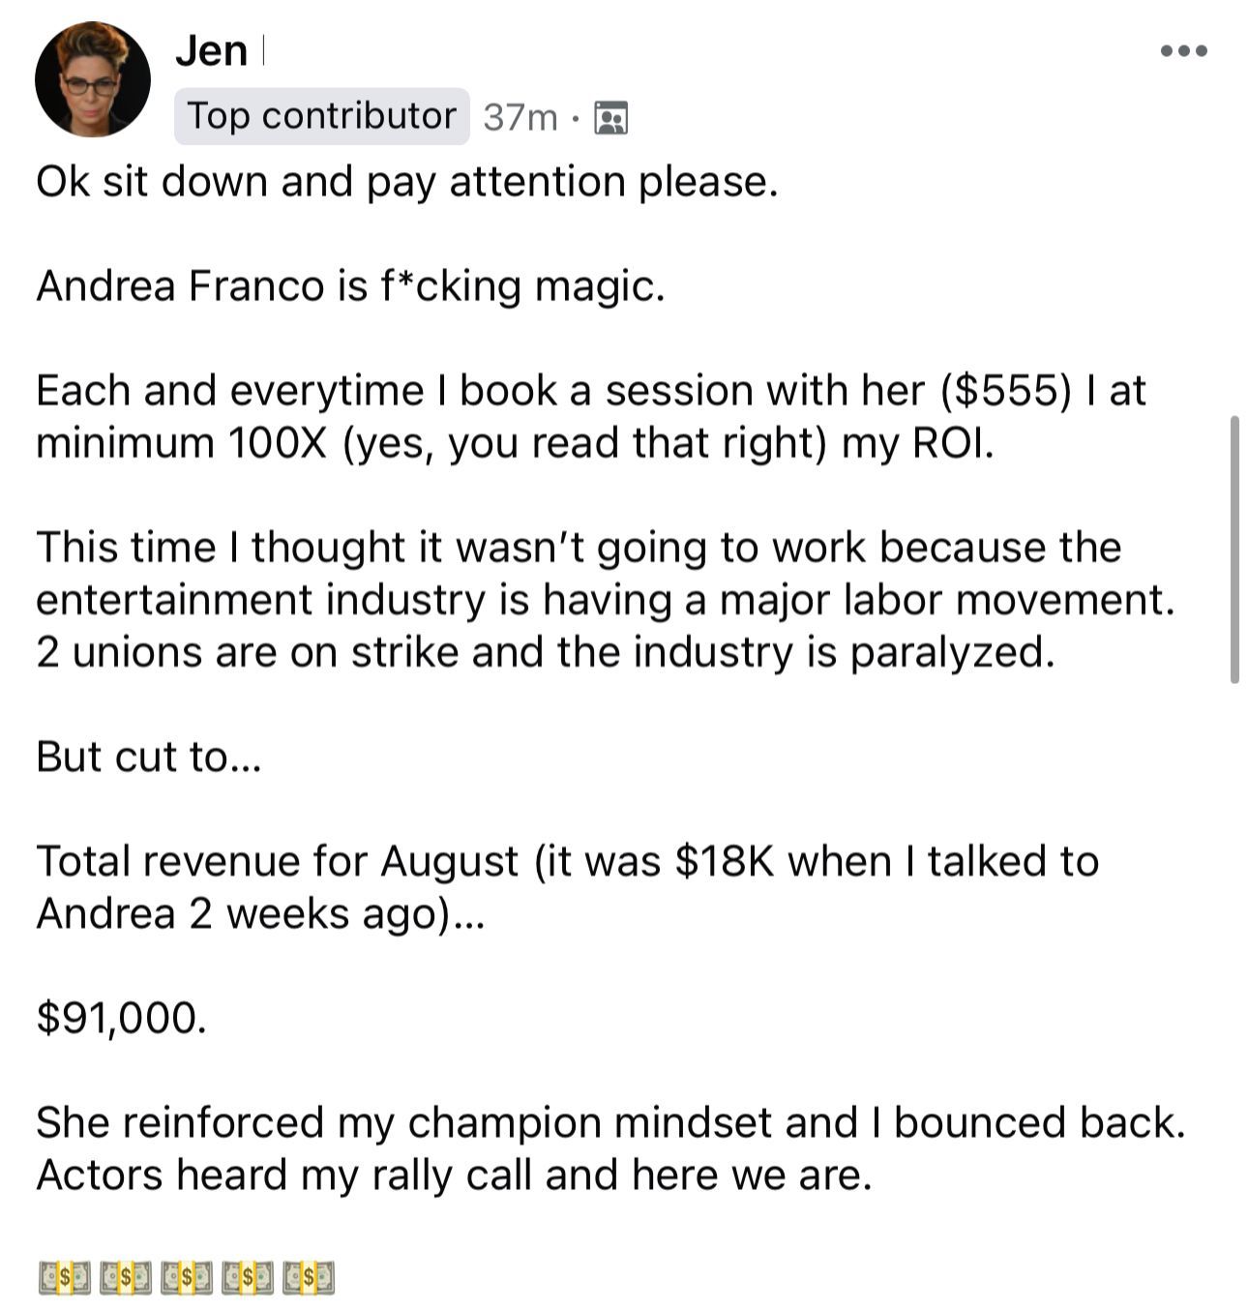Screen dimensions: 1248x1310
Task: Click the first money banknote emoji
Action: click(65, 1277)
